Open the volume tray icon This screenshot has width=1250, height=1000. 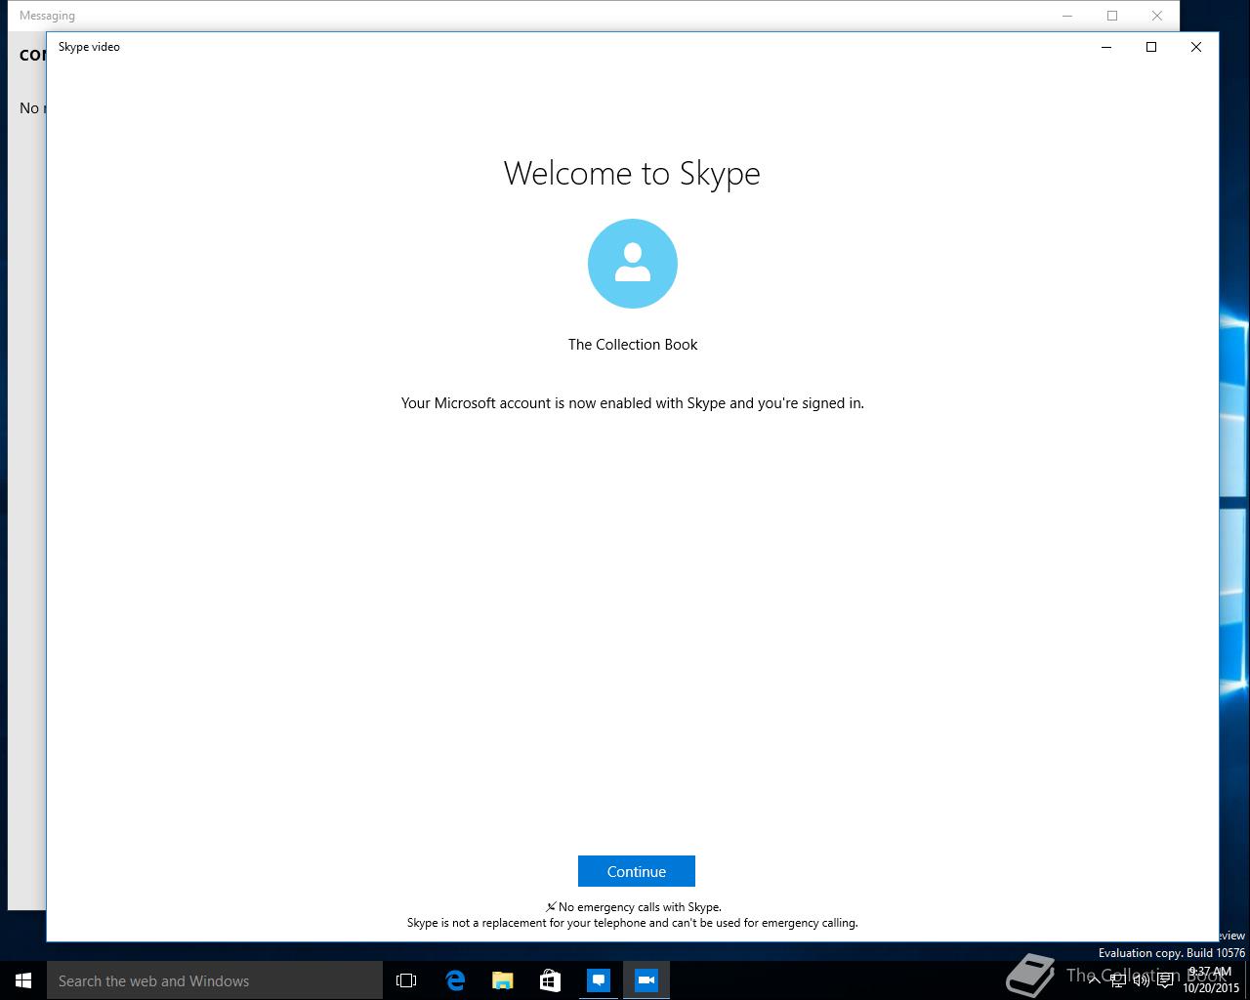pyautogui.click(x=1142, y=980)
